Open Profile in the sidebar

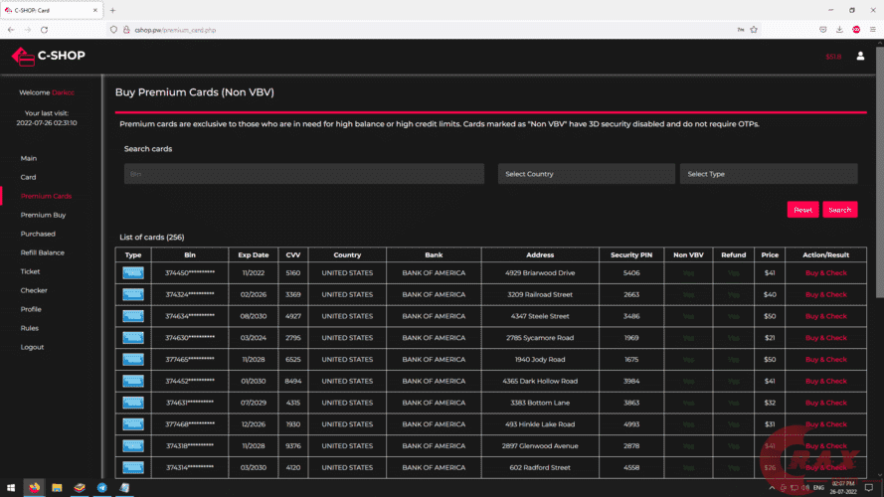click(x=31, y=309)
